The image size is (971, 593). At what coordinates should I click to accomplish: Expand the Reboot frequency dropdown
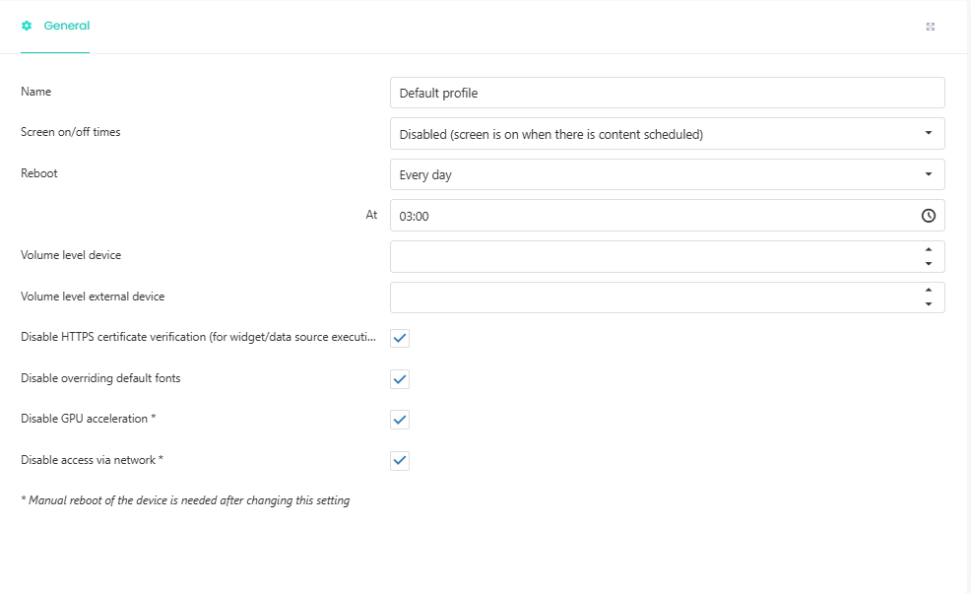(x=667, y=174)
